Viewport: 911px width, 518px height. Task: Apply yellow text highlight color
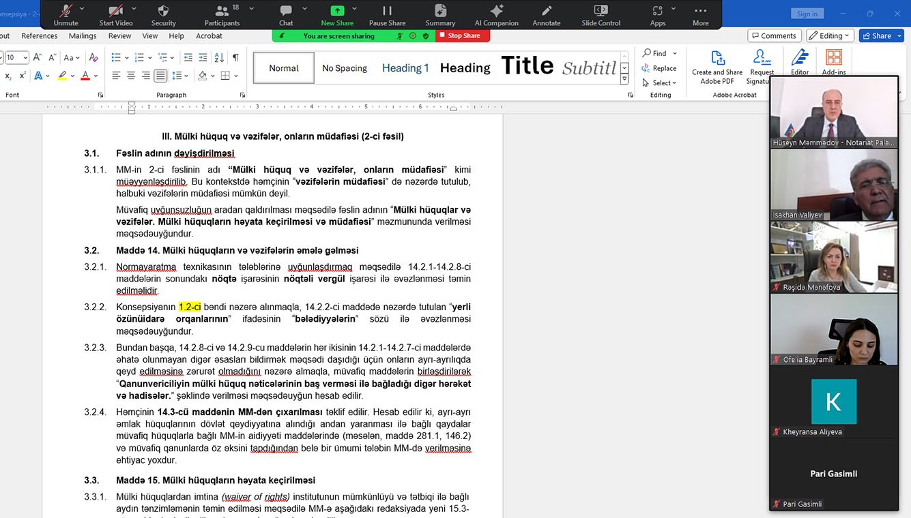[62, 76]
